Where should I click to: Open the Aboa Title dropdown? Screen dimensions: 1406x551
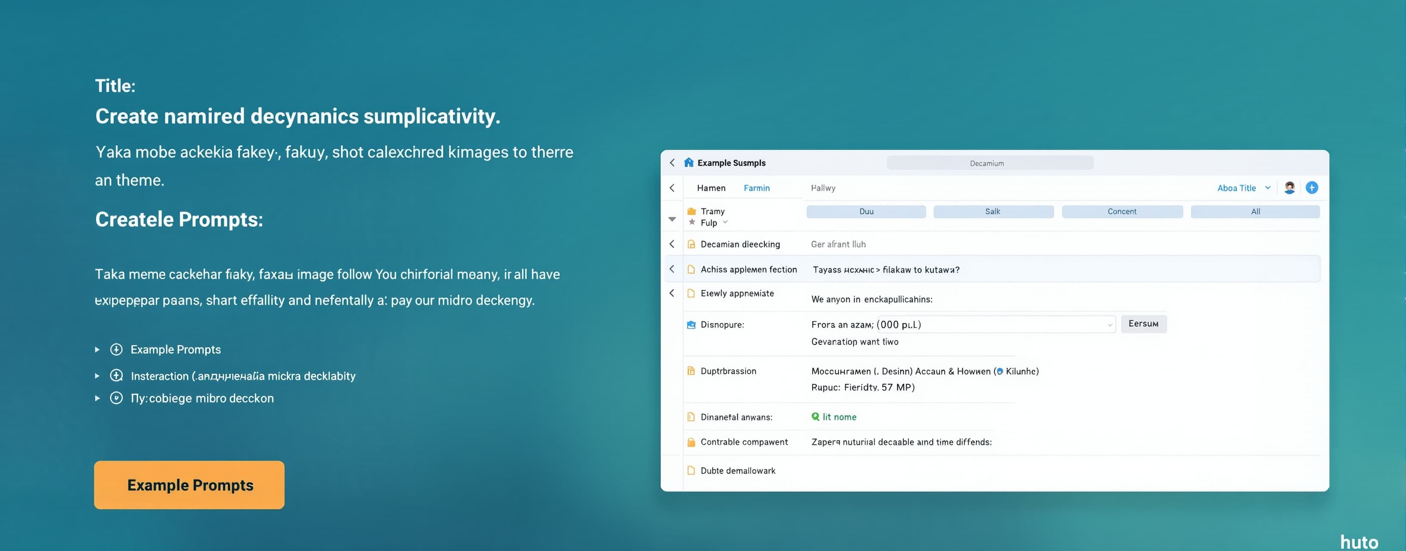tap(1244, 188)
